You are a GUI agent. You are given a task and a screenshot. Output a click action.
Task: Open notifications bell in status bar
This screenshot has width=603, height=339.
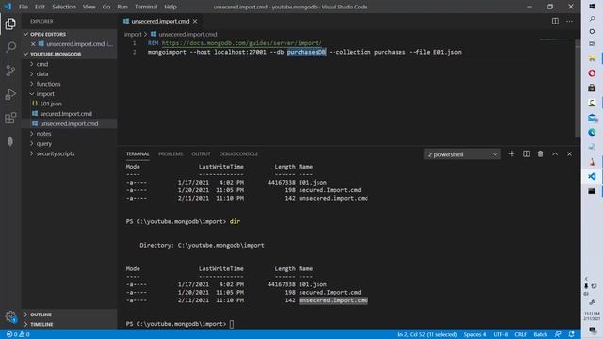(x=572, y=334)
